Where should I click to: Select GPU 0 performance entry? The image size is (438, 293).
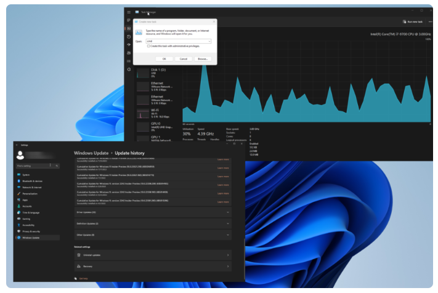click(156, 127)
